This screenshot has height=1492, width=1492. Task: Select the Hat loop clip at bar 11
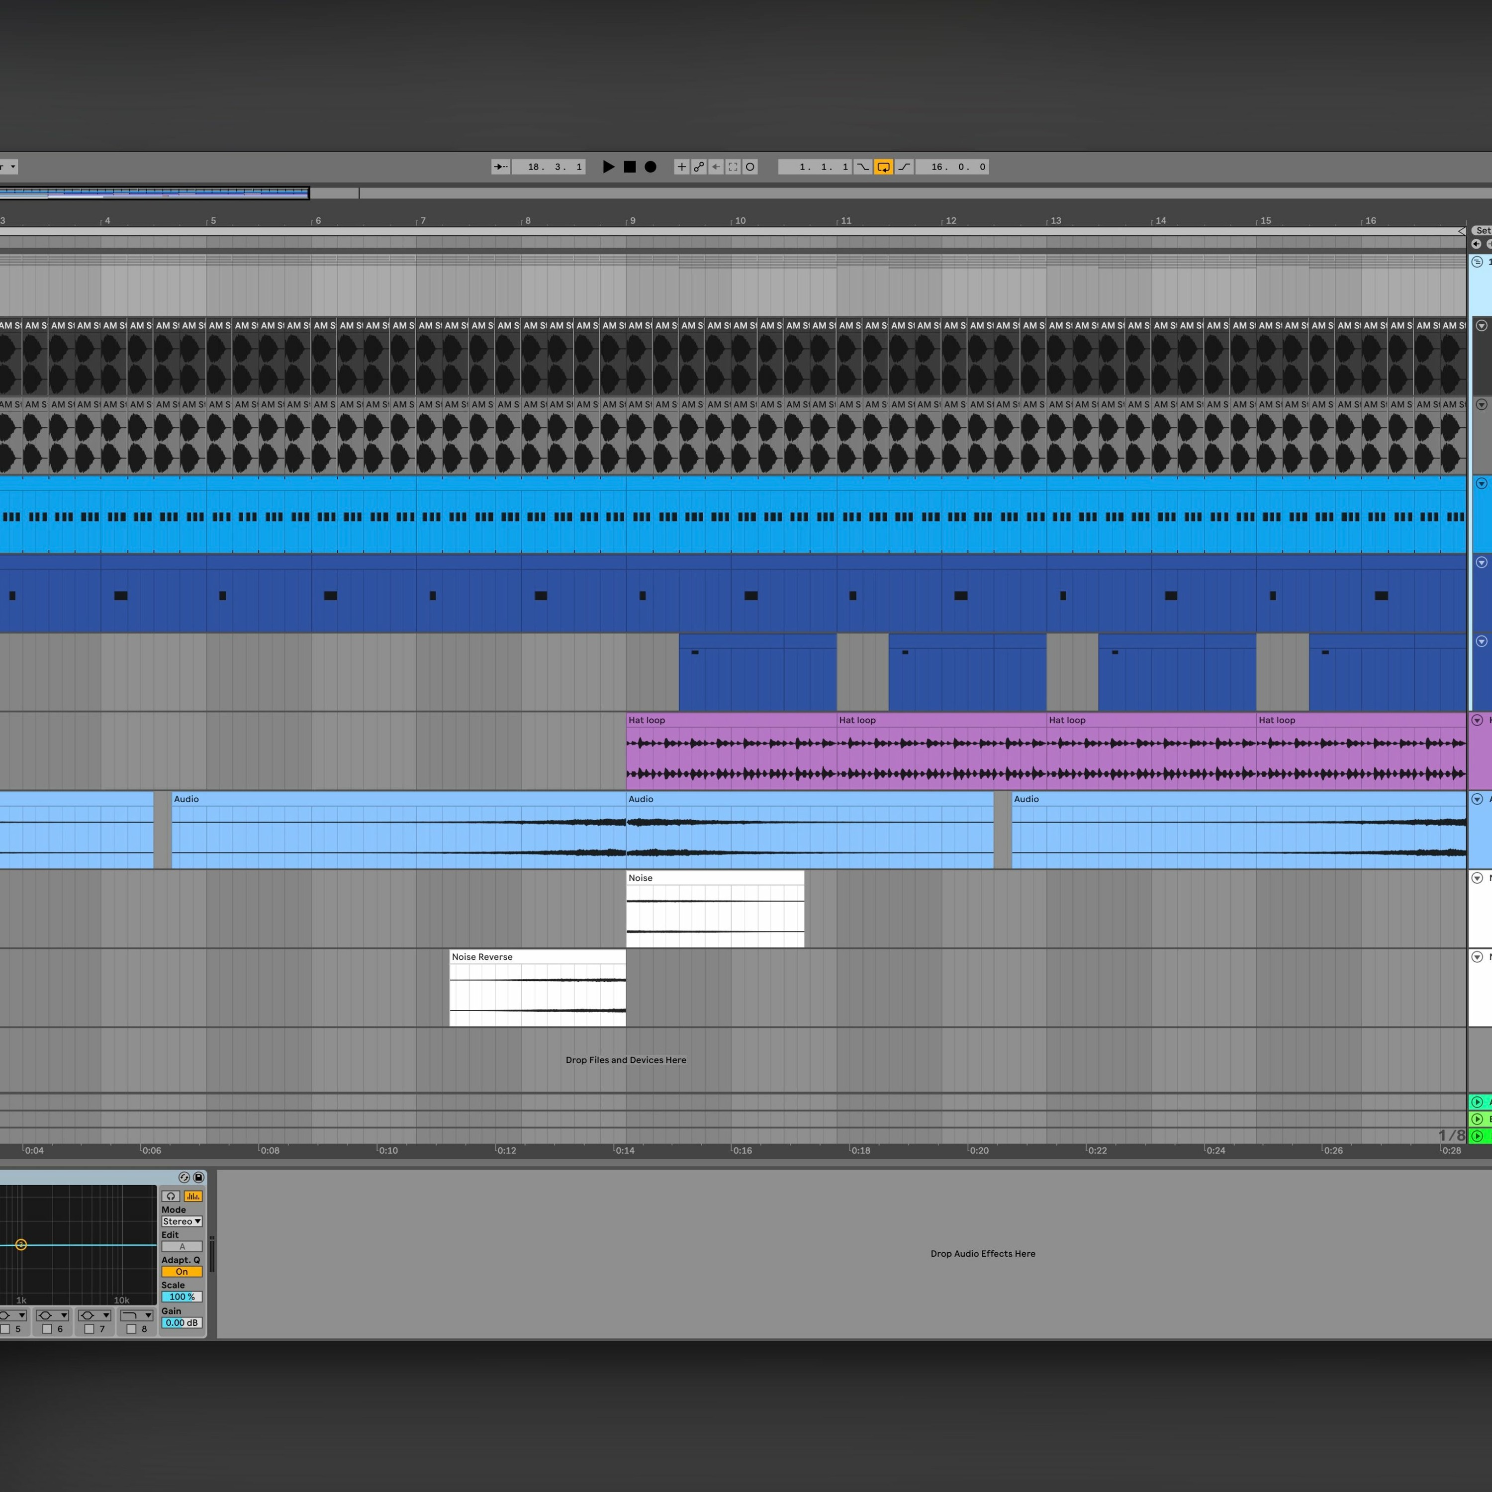point(941,750)
